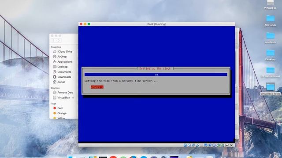Select the Orange tag in Finder
The width and height of the screenshot is (282, 158).
click(60, 113)
